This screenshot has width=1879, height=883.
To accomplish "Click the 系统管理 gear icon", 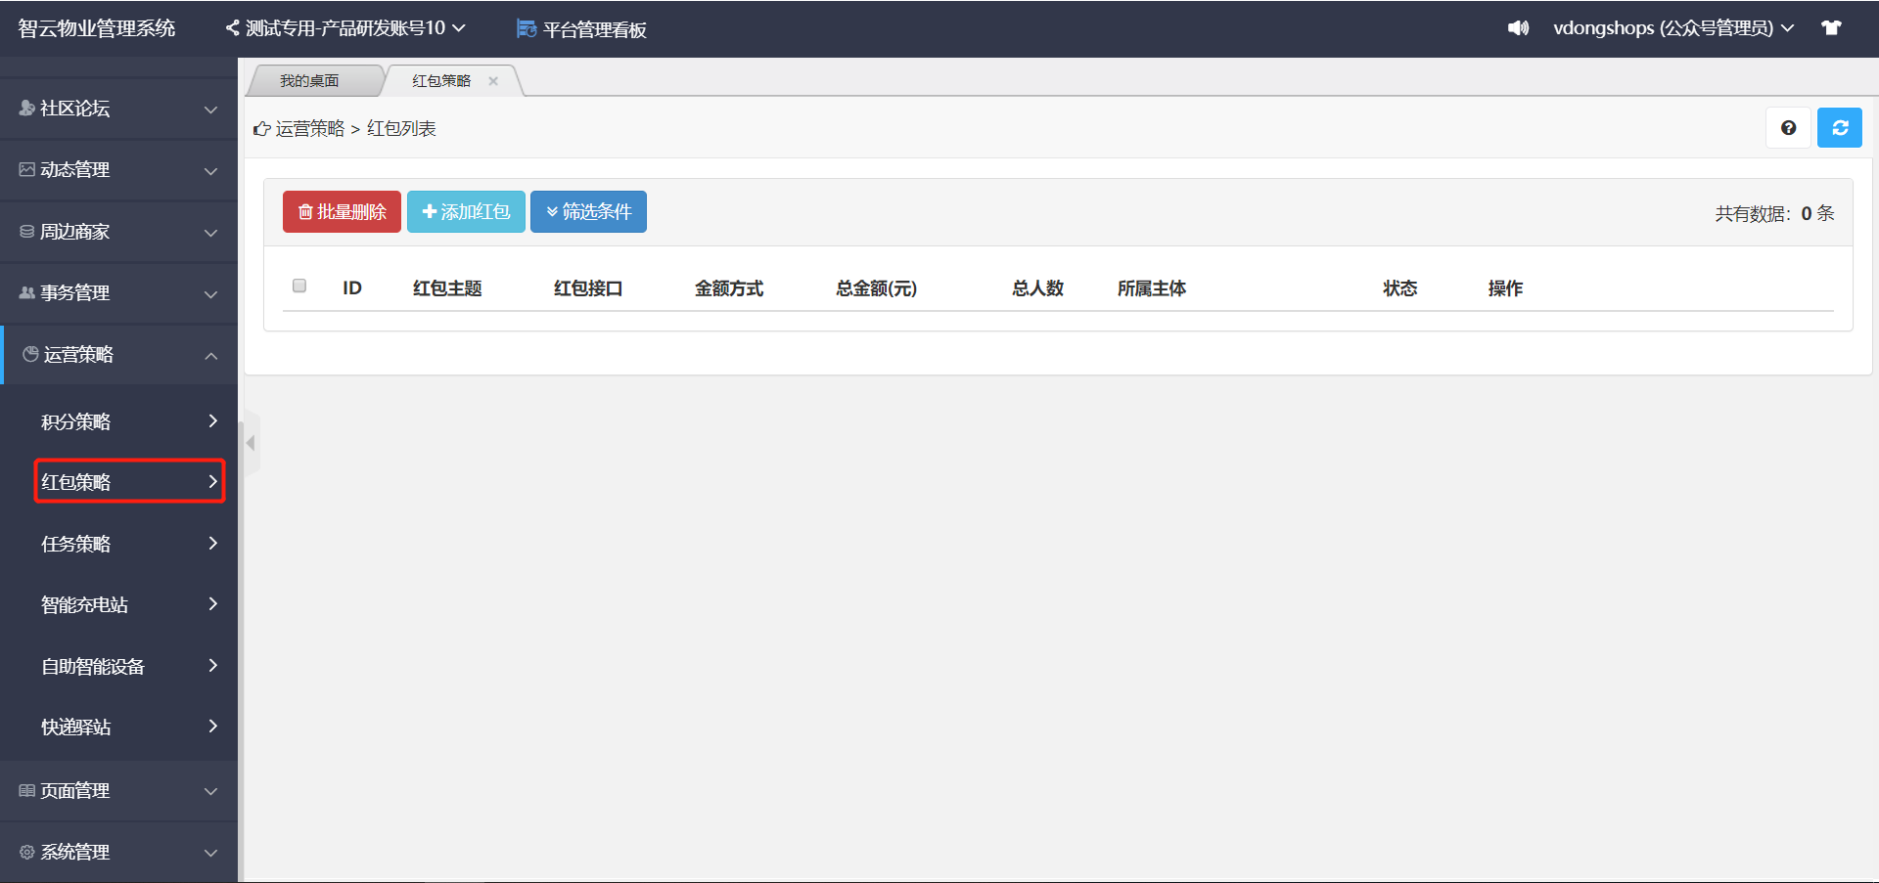I will click(27, 853).
